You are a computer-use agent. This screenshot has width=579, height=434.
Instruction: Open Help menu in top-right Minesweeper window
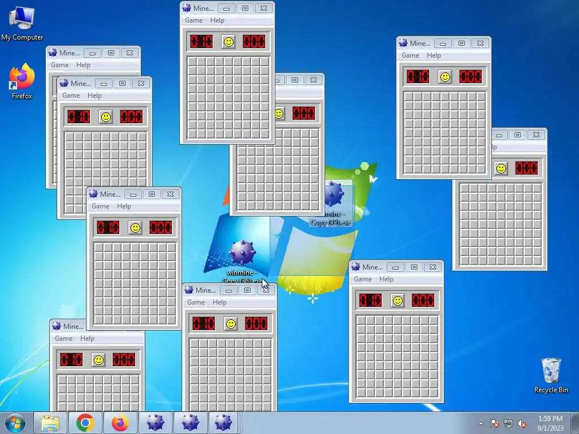tap(434, 55)
